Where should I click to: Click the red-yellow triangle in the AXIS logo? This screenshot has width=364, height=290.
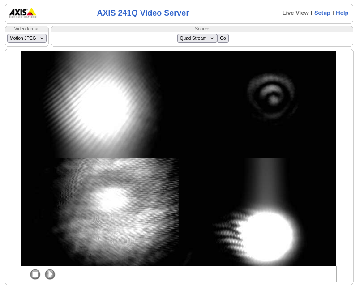point(31,13)
